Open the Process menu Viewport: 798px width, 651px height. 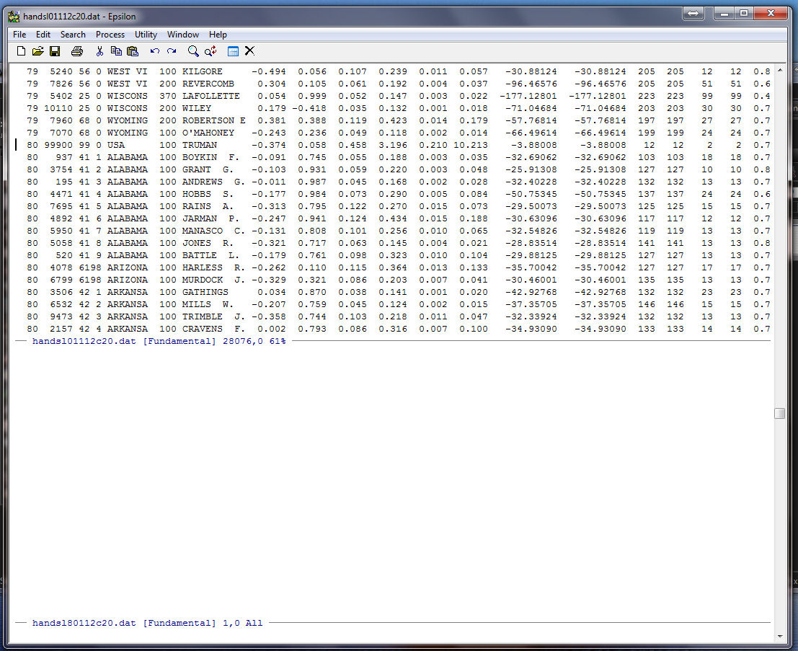click(x=110, y=35)
